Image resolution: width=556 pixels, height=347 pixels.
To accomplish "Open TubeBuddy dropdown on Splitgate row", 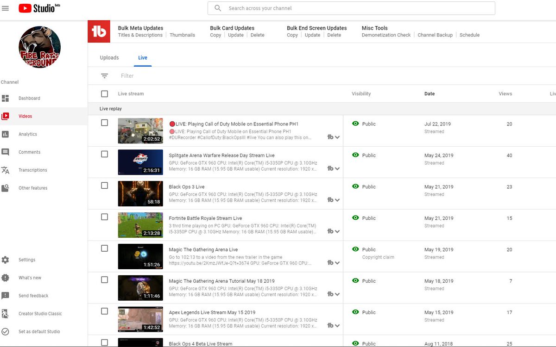I will coord(334,168).
